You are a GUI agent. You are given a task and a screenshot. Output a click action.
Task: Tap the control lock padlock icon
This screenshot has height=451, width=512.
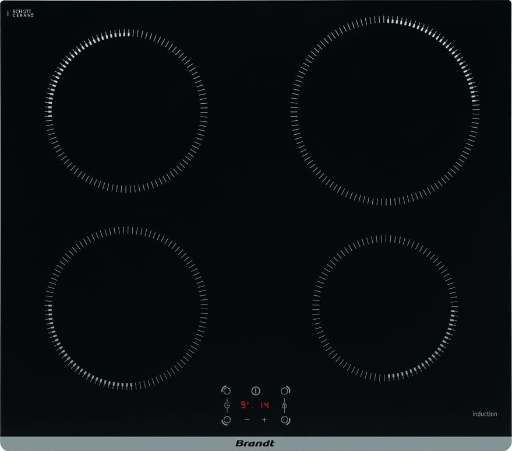(x=284, y=406)
